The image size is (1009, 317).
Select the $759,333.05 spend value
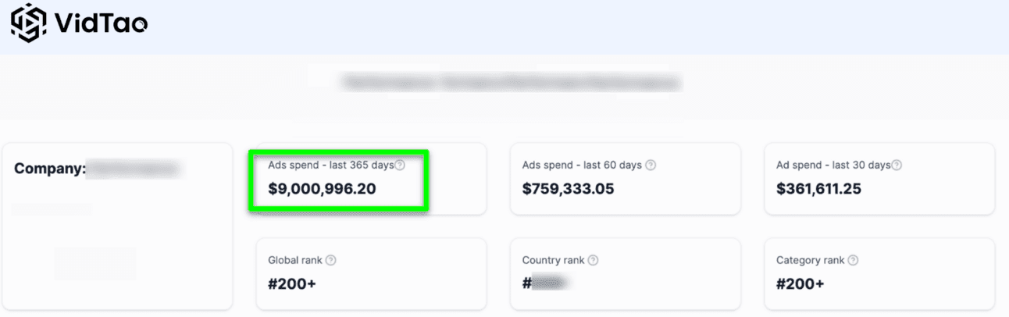tap(569, 189)
